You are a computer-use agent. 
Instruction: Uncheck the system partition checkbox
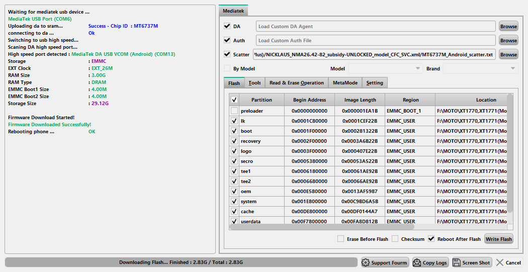[234, 201]
